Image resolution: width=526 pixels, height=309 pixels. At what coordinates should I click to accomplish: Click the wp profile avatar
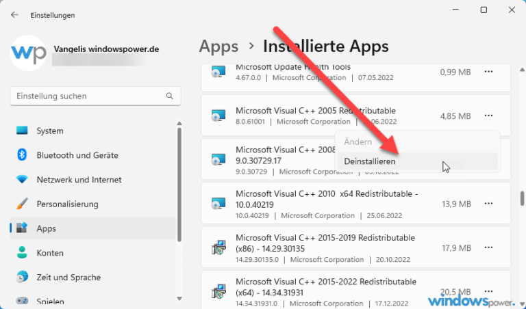(x=28, y=53)
